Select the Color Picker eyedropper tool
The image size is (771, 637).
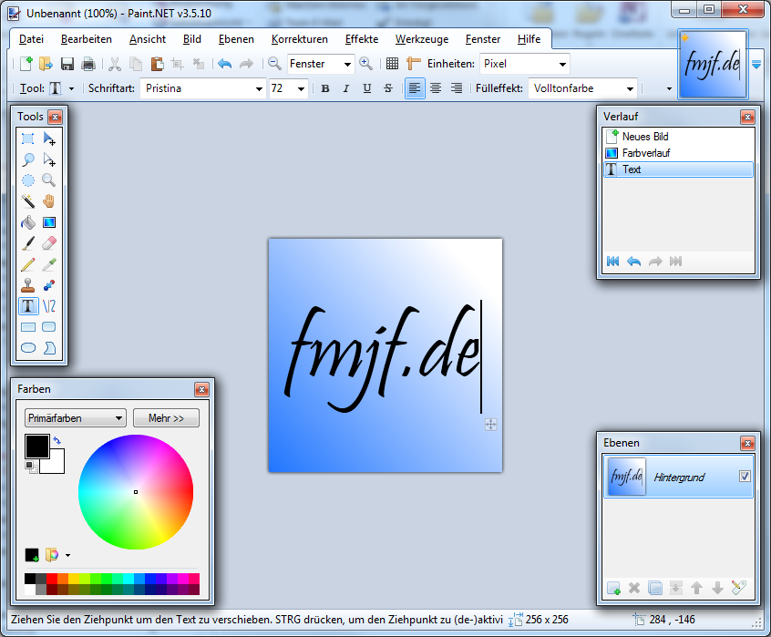pos(49,264)
